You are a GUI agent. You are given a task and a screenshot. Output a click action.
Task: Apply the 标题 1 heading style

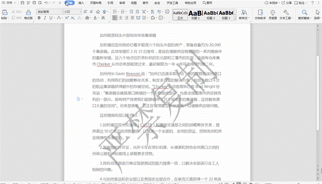click(195, 15)
